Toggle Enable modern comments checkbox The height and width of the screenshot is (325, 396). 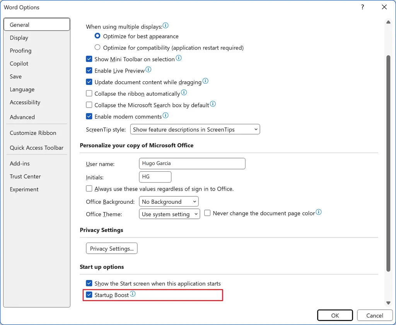tap(89, 116)
